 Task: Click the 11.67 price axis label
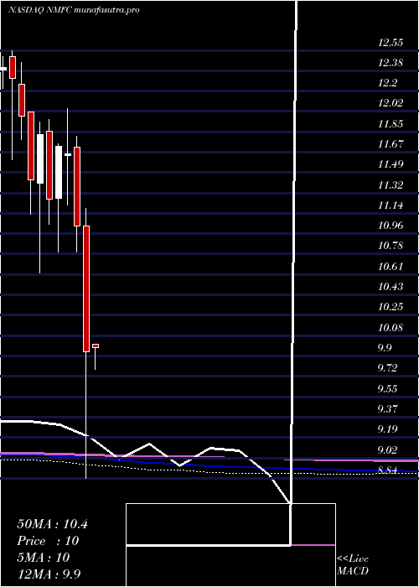(x=391, y=144)
